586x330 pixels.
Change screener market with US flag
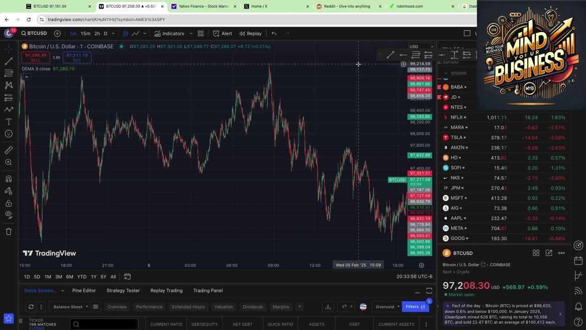point(363,307)
